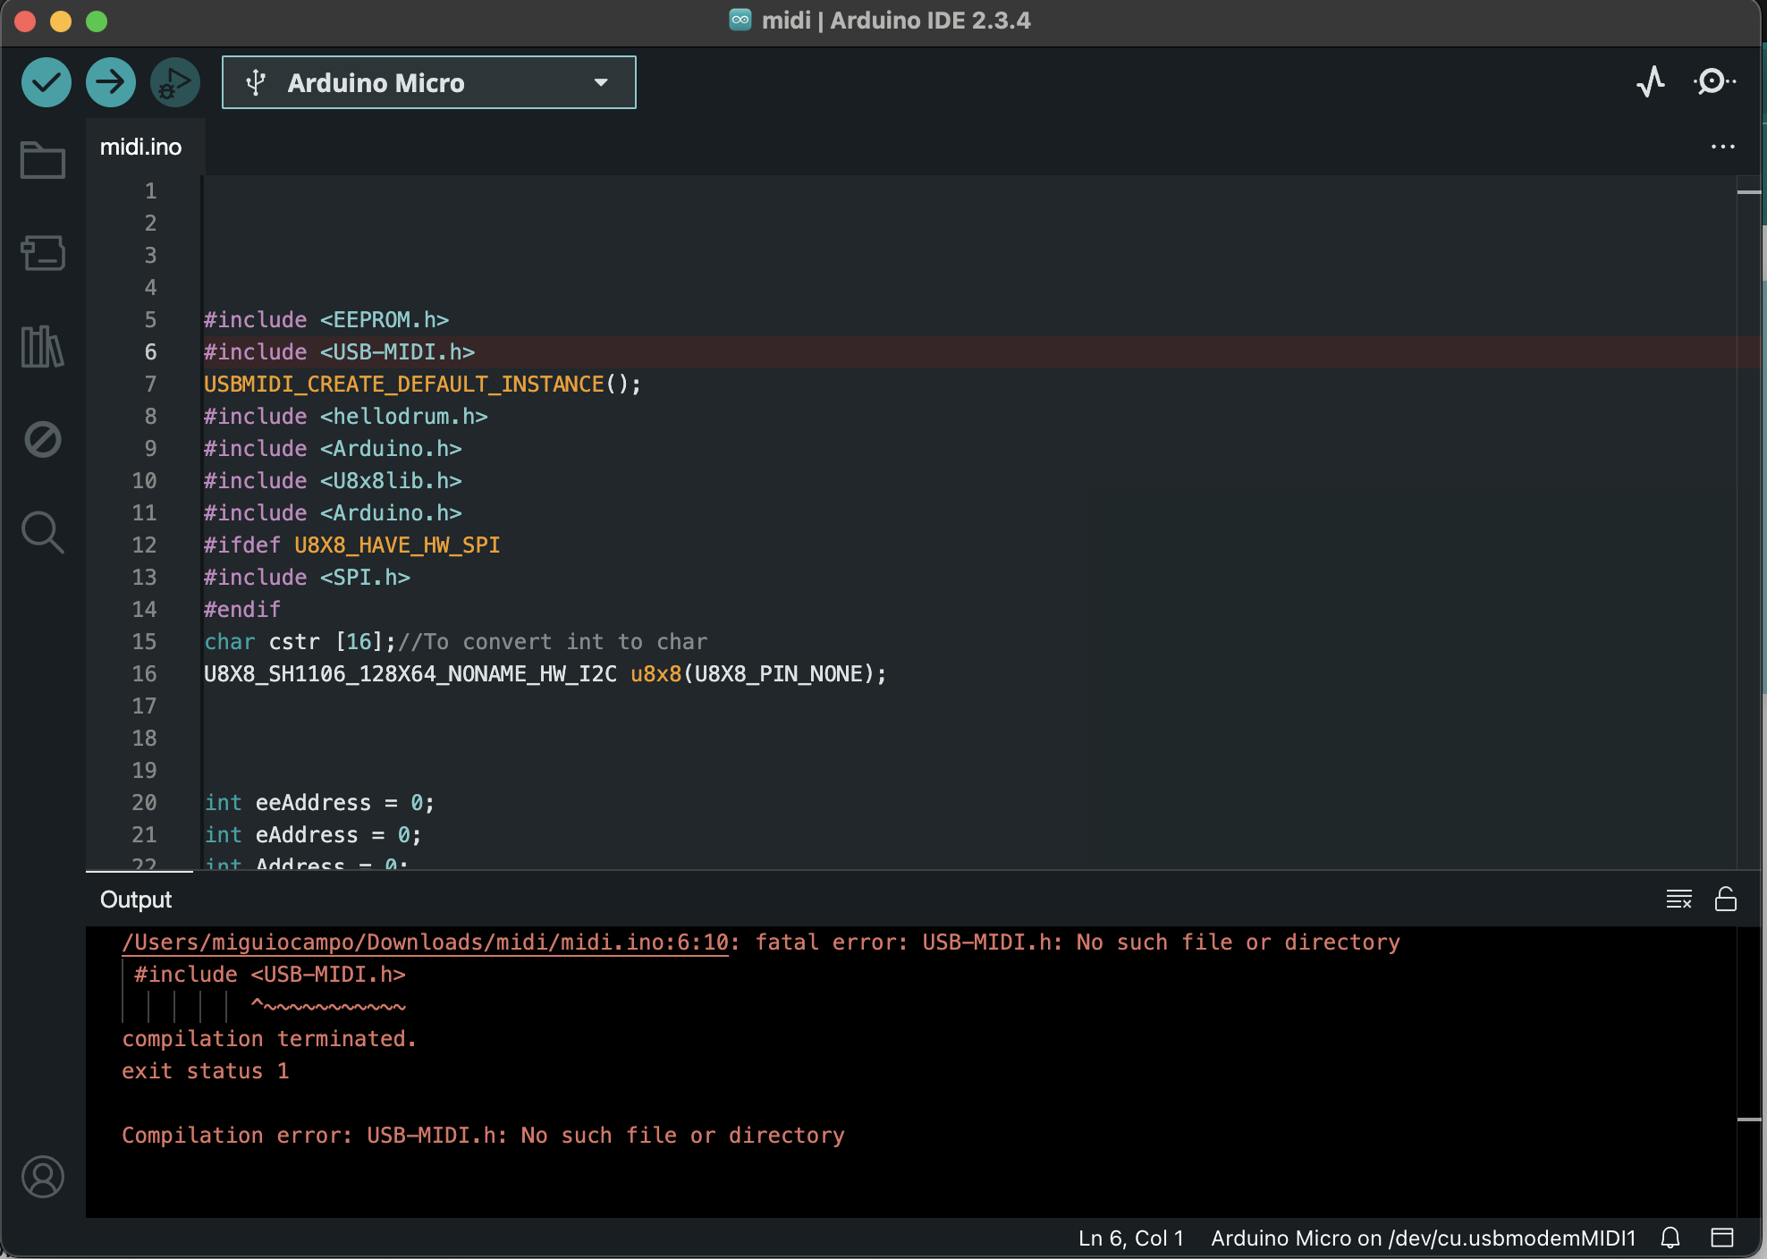The width and height of the screenshot is (1767, 1259).
Task: Start debugging with the Debug button
Action: (x=174, y=83)
